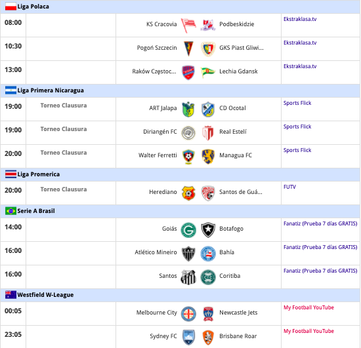Open Fanatiz link for Goiás vs Botafogo
Image resolution: width=361 pixels, height=348 pixels.
(x=320, y=223)
